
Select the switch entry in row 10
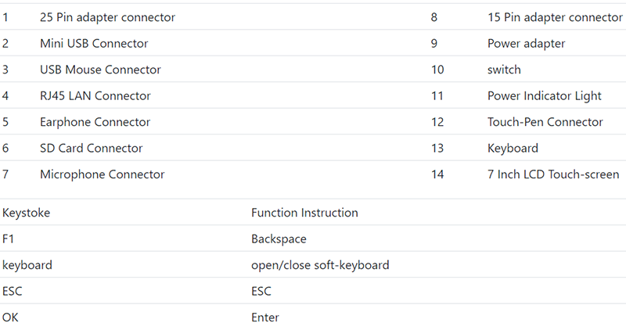pyautogui.click(x=504, y=70)
